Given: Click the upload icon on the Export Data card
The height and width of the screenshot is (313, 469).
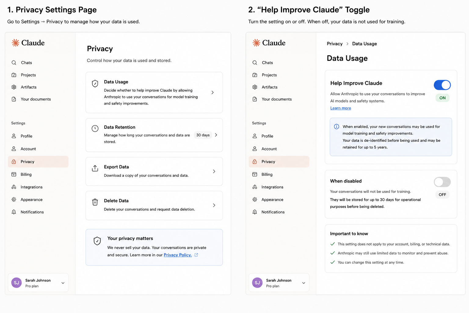Looking at the screenshot, I should (95, 168).
